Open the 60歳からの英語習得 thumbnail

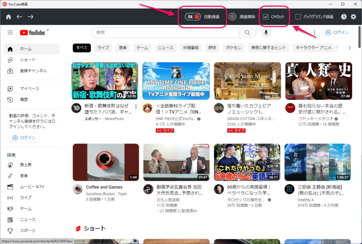tap(247, 162)
